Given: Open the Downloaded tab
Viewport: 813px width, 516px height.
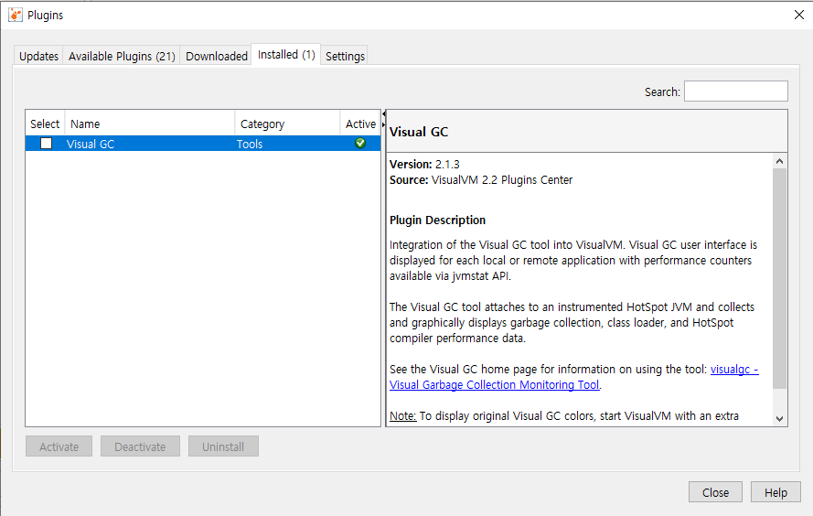Looking at the screenshot, I should pyautogui.click(x=217, y=56).
